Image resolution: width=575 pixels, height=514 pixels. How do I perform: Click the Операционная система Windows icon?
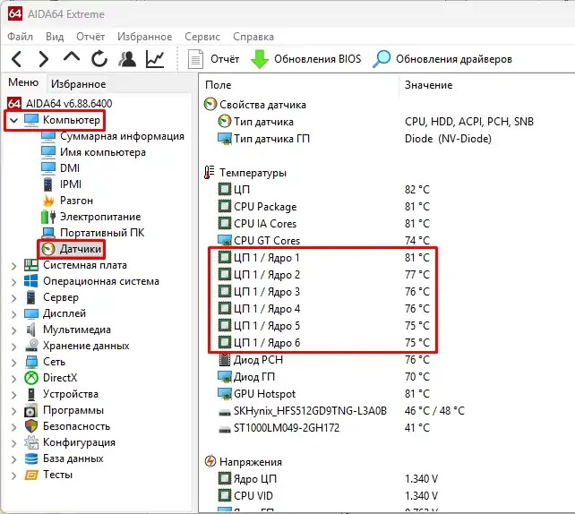click(x=30, y=281)
